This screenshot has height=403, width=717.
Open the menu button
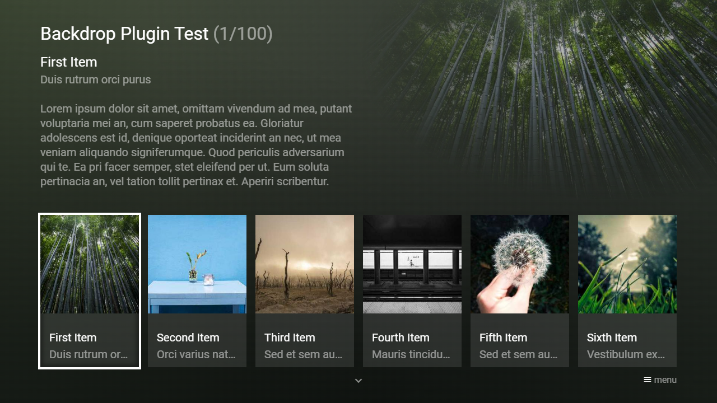660,380
